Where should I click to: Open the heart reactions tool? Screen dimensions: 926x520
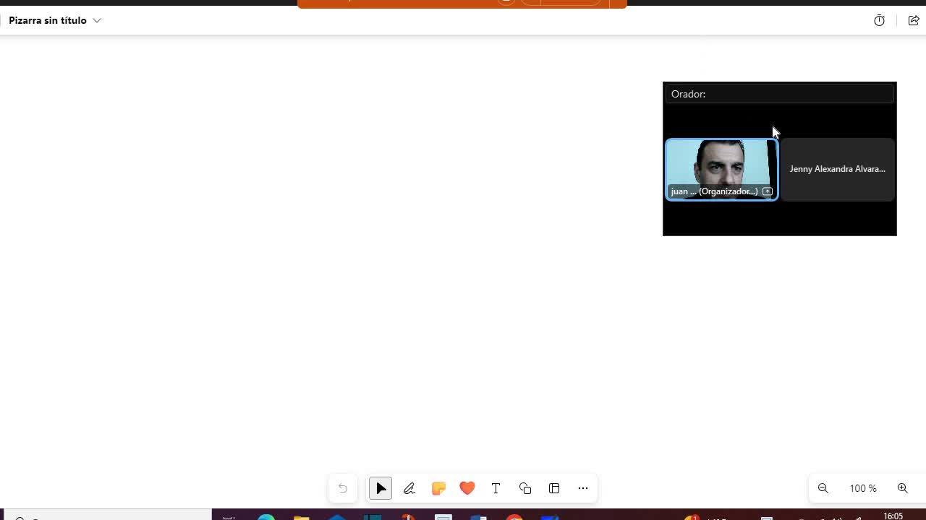coord(467,488)
